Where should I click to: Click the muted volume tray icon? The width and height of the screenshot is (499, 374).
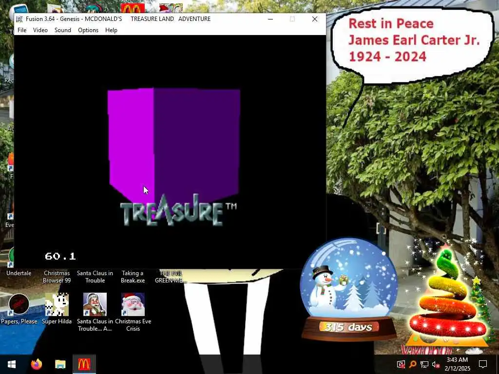coord(436,364)
